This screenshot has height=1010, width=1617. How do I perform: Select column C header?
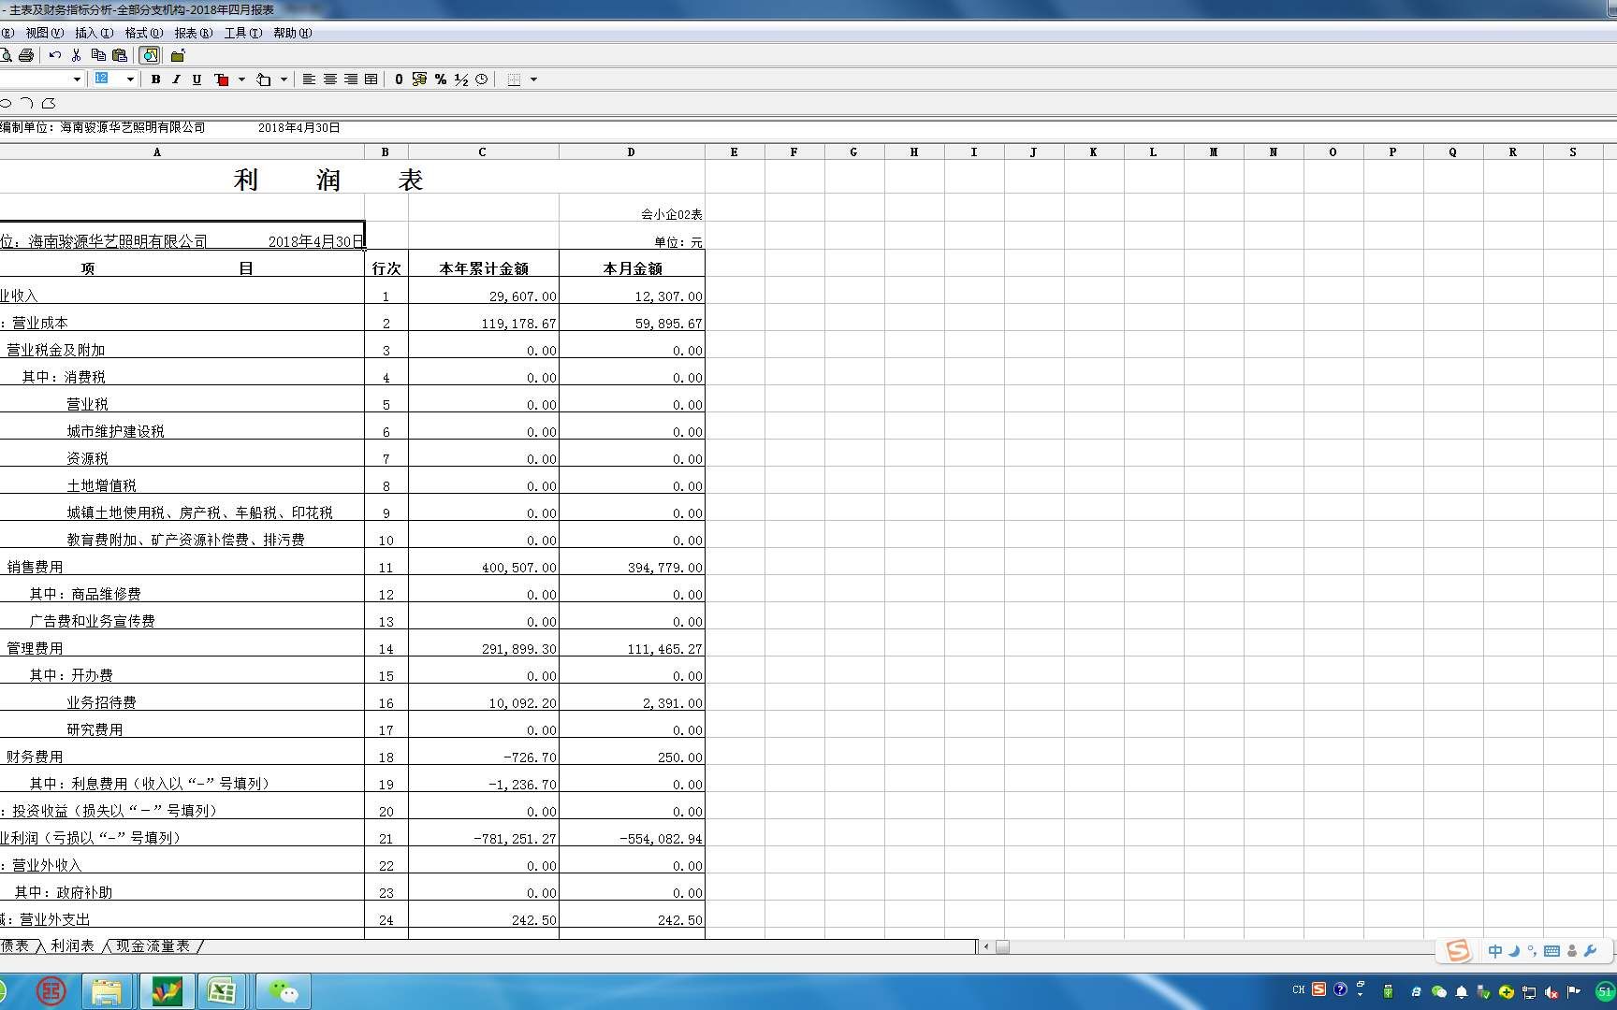coord(483,151)
